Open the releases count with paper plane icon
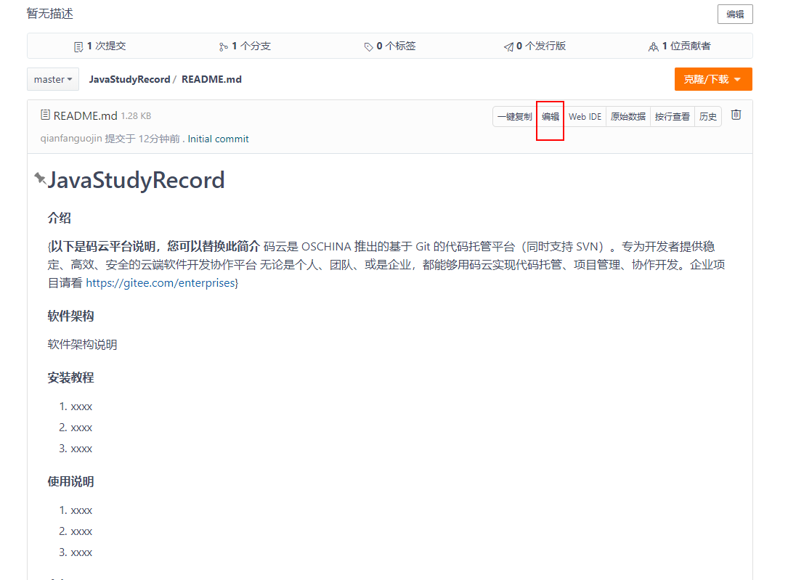 [535, 46]
